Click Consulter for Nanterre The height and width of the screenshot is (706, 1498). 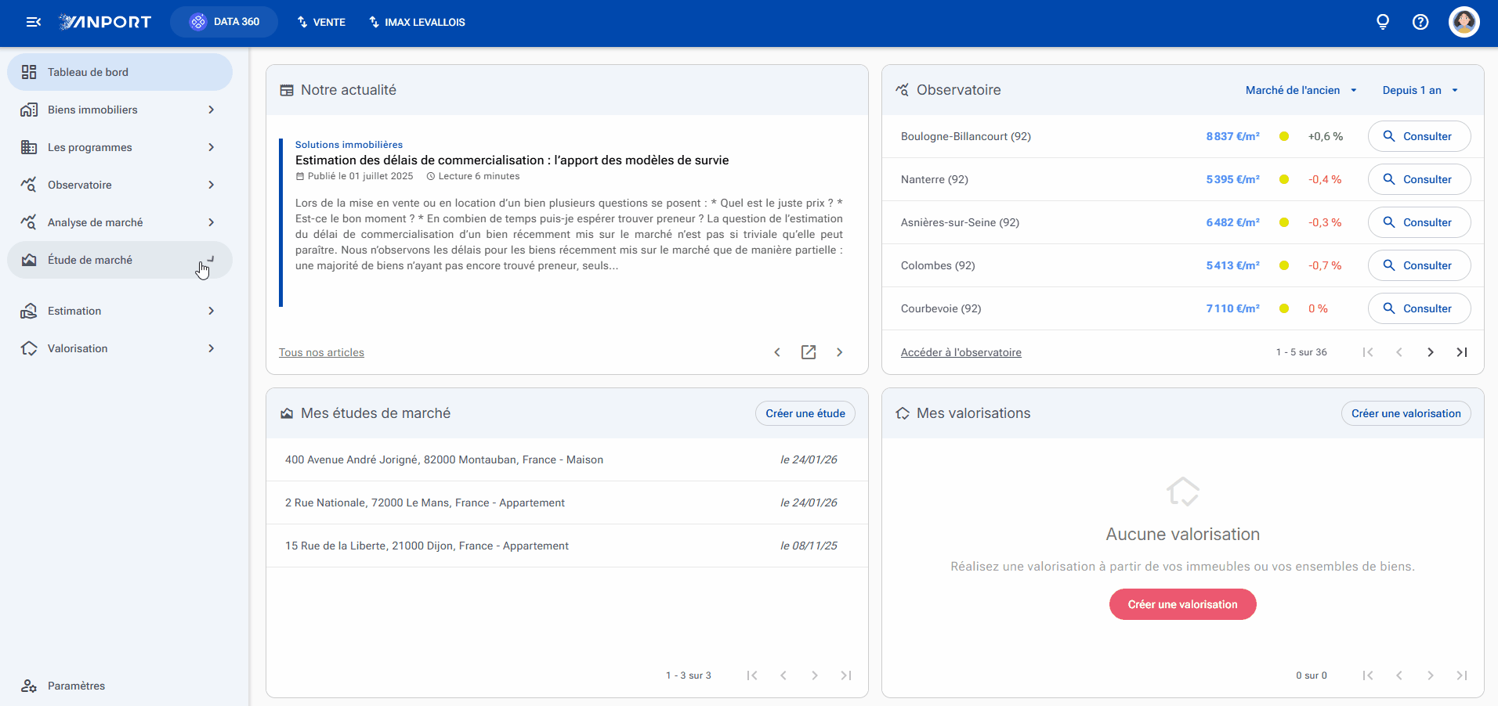click(1419, 179)
